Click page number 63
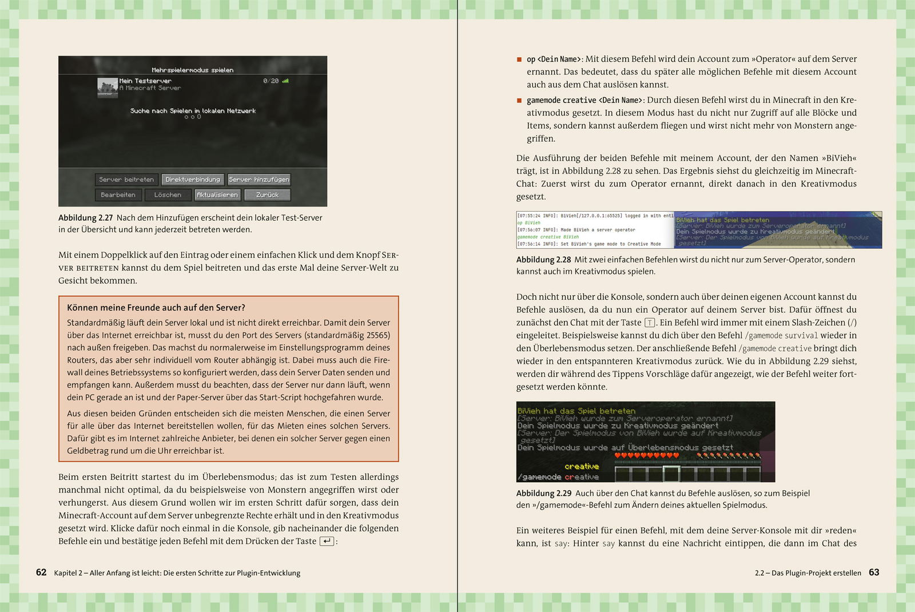Viewport: 915px width, 612px height. coord(874,573)
